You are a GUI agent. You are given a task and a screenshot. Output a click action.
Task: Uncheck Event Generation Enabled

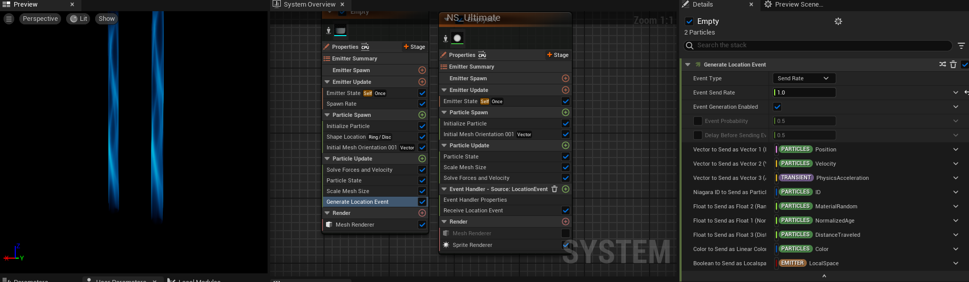pyautogui.click(x=777, y=107)
